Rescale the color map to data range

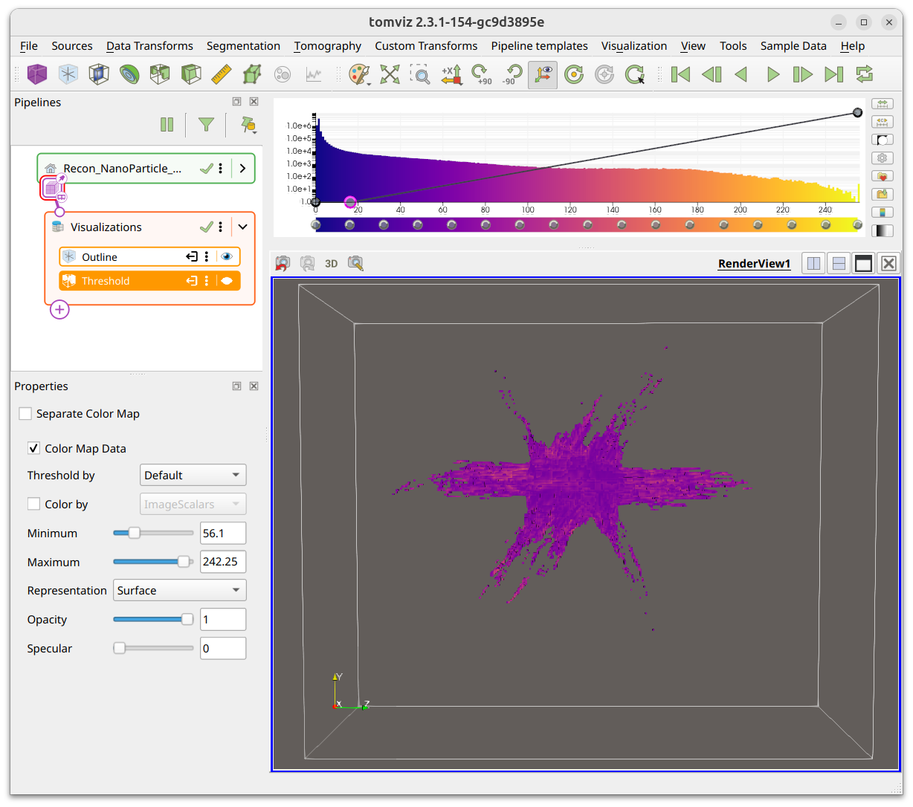(883, 104)
